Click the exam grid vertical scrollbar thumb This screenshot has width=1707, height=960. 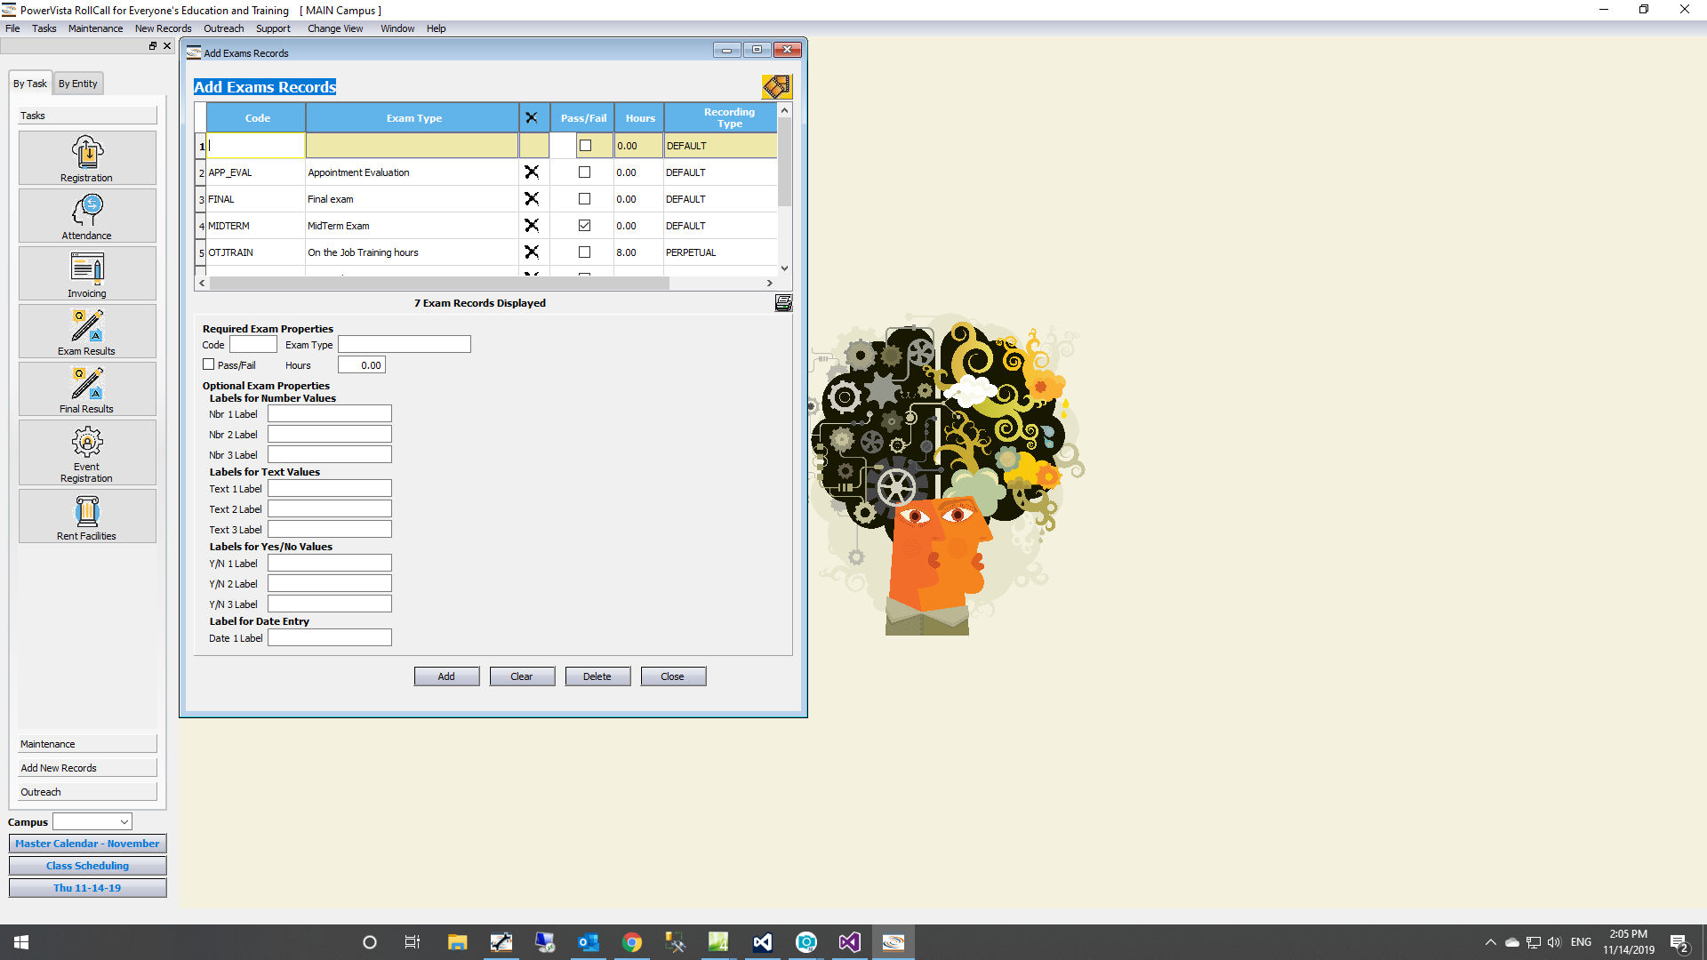784,161
